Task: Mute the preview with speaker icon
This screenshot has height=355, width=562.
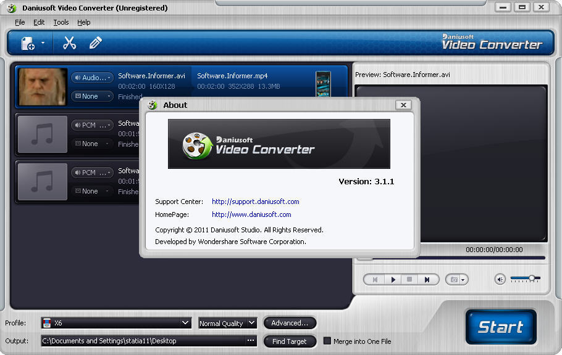Action: click(500, 279)
